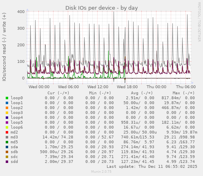Click the 'loop0' legend label

[17, 98]
